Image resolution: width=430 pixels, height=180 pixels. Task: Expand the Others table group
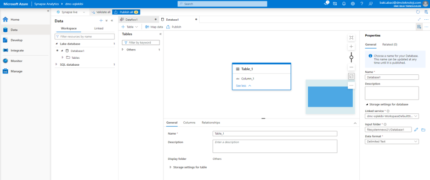click(x=123, y=50)
